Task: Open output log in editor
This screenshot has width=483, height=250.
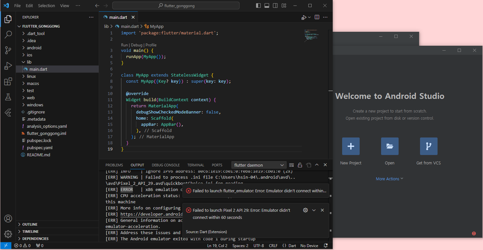Action: click(308, 165)
